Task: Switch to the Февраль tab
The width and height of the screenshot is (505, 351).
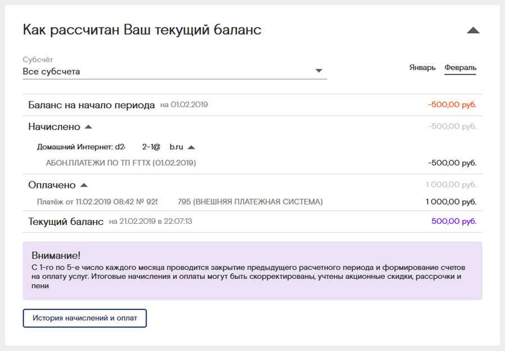Action: coord(460,67)
